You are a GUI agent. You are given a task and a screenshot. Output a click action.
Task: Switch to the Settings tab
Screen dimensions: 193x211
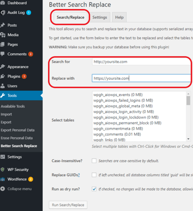pos(100,17)
